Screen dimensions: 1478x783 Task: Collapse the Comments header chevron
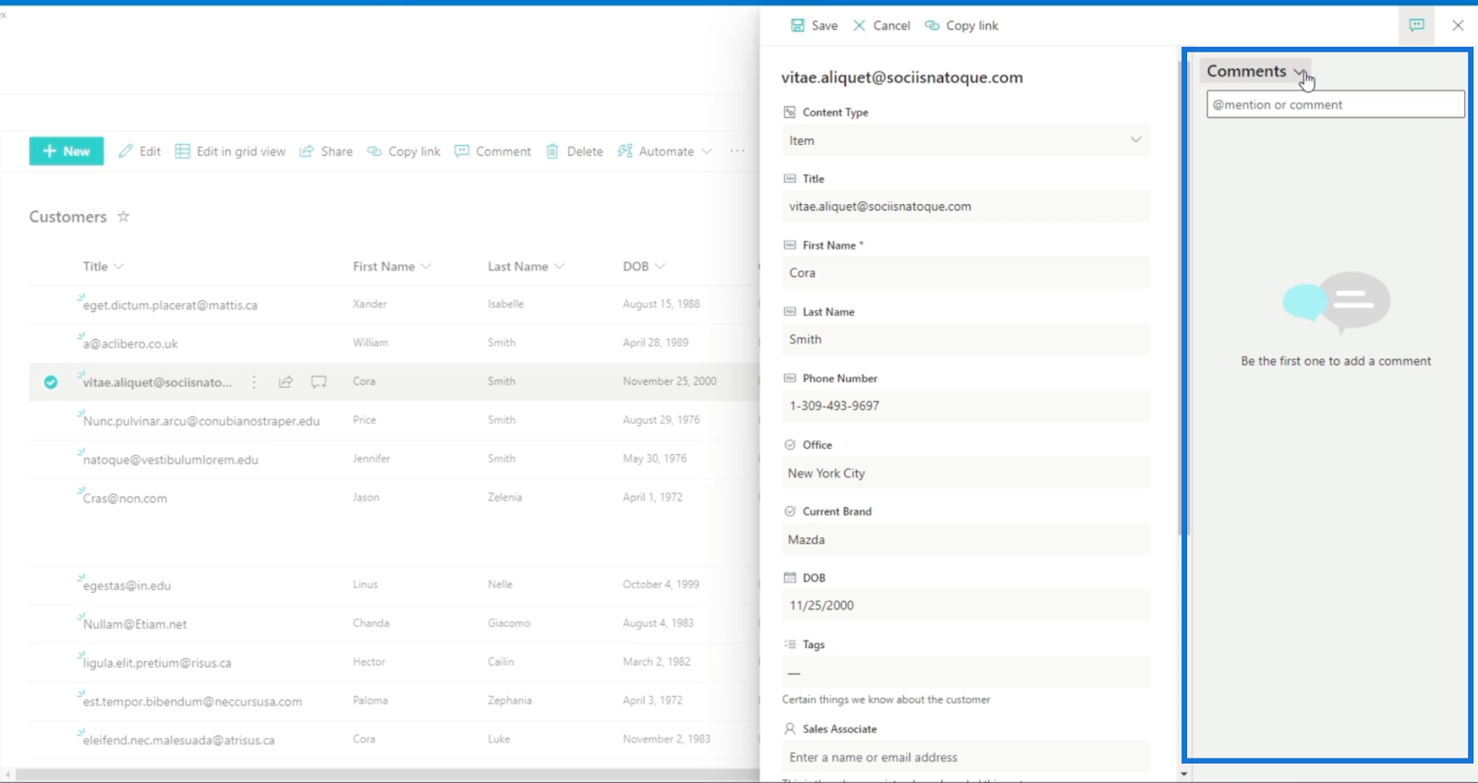(x=1298, y=72)
